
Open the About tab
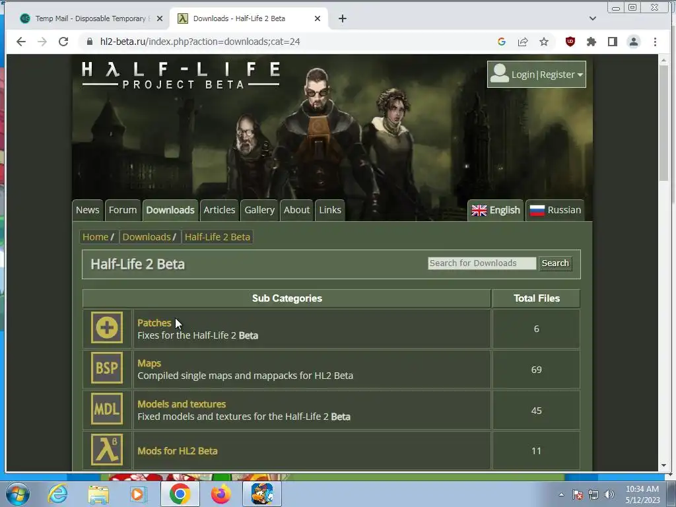tap(296, 210)
